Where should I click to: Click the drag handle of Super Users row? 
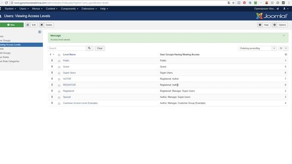click(52, 73)
